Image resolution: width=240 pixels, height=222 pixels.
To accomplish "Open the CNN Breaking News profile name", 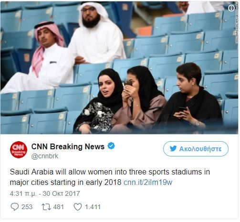I will (68, 146).
